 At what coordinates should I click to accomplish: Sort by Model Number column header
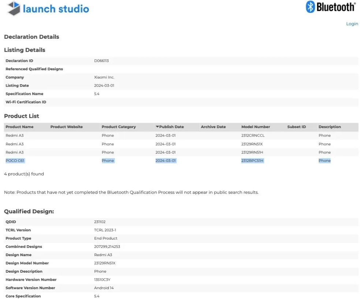[256, 127]
